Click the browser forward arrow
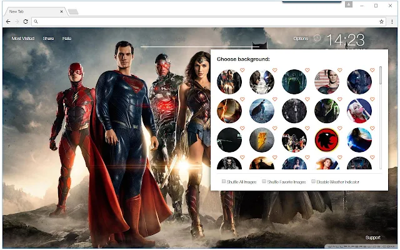Image resolution: width=400 pixels, height=250 pixels. [17, 22]
